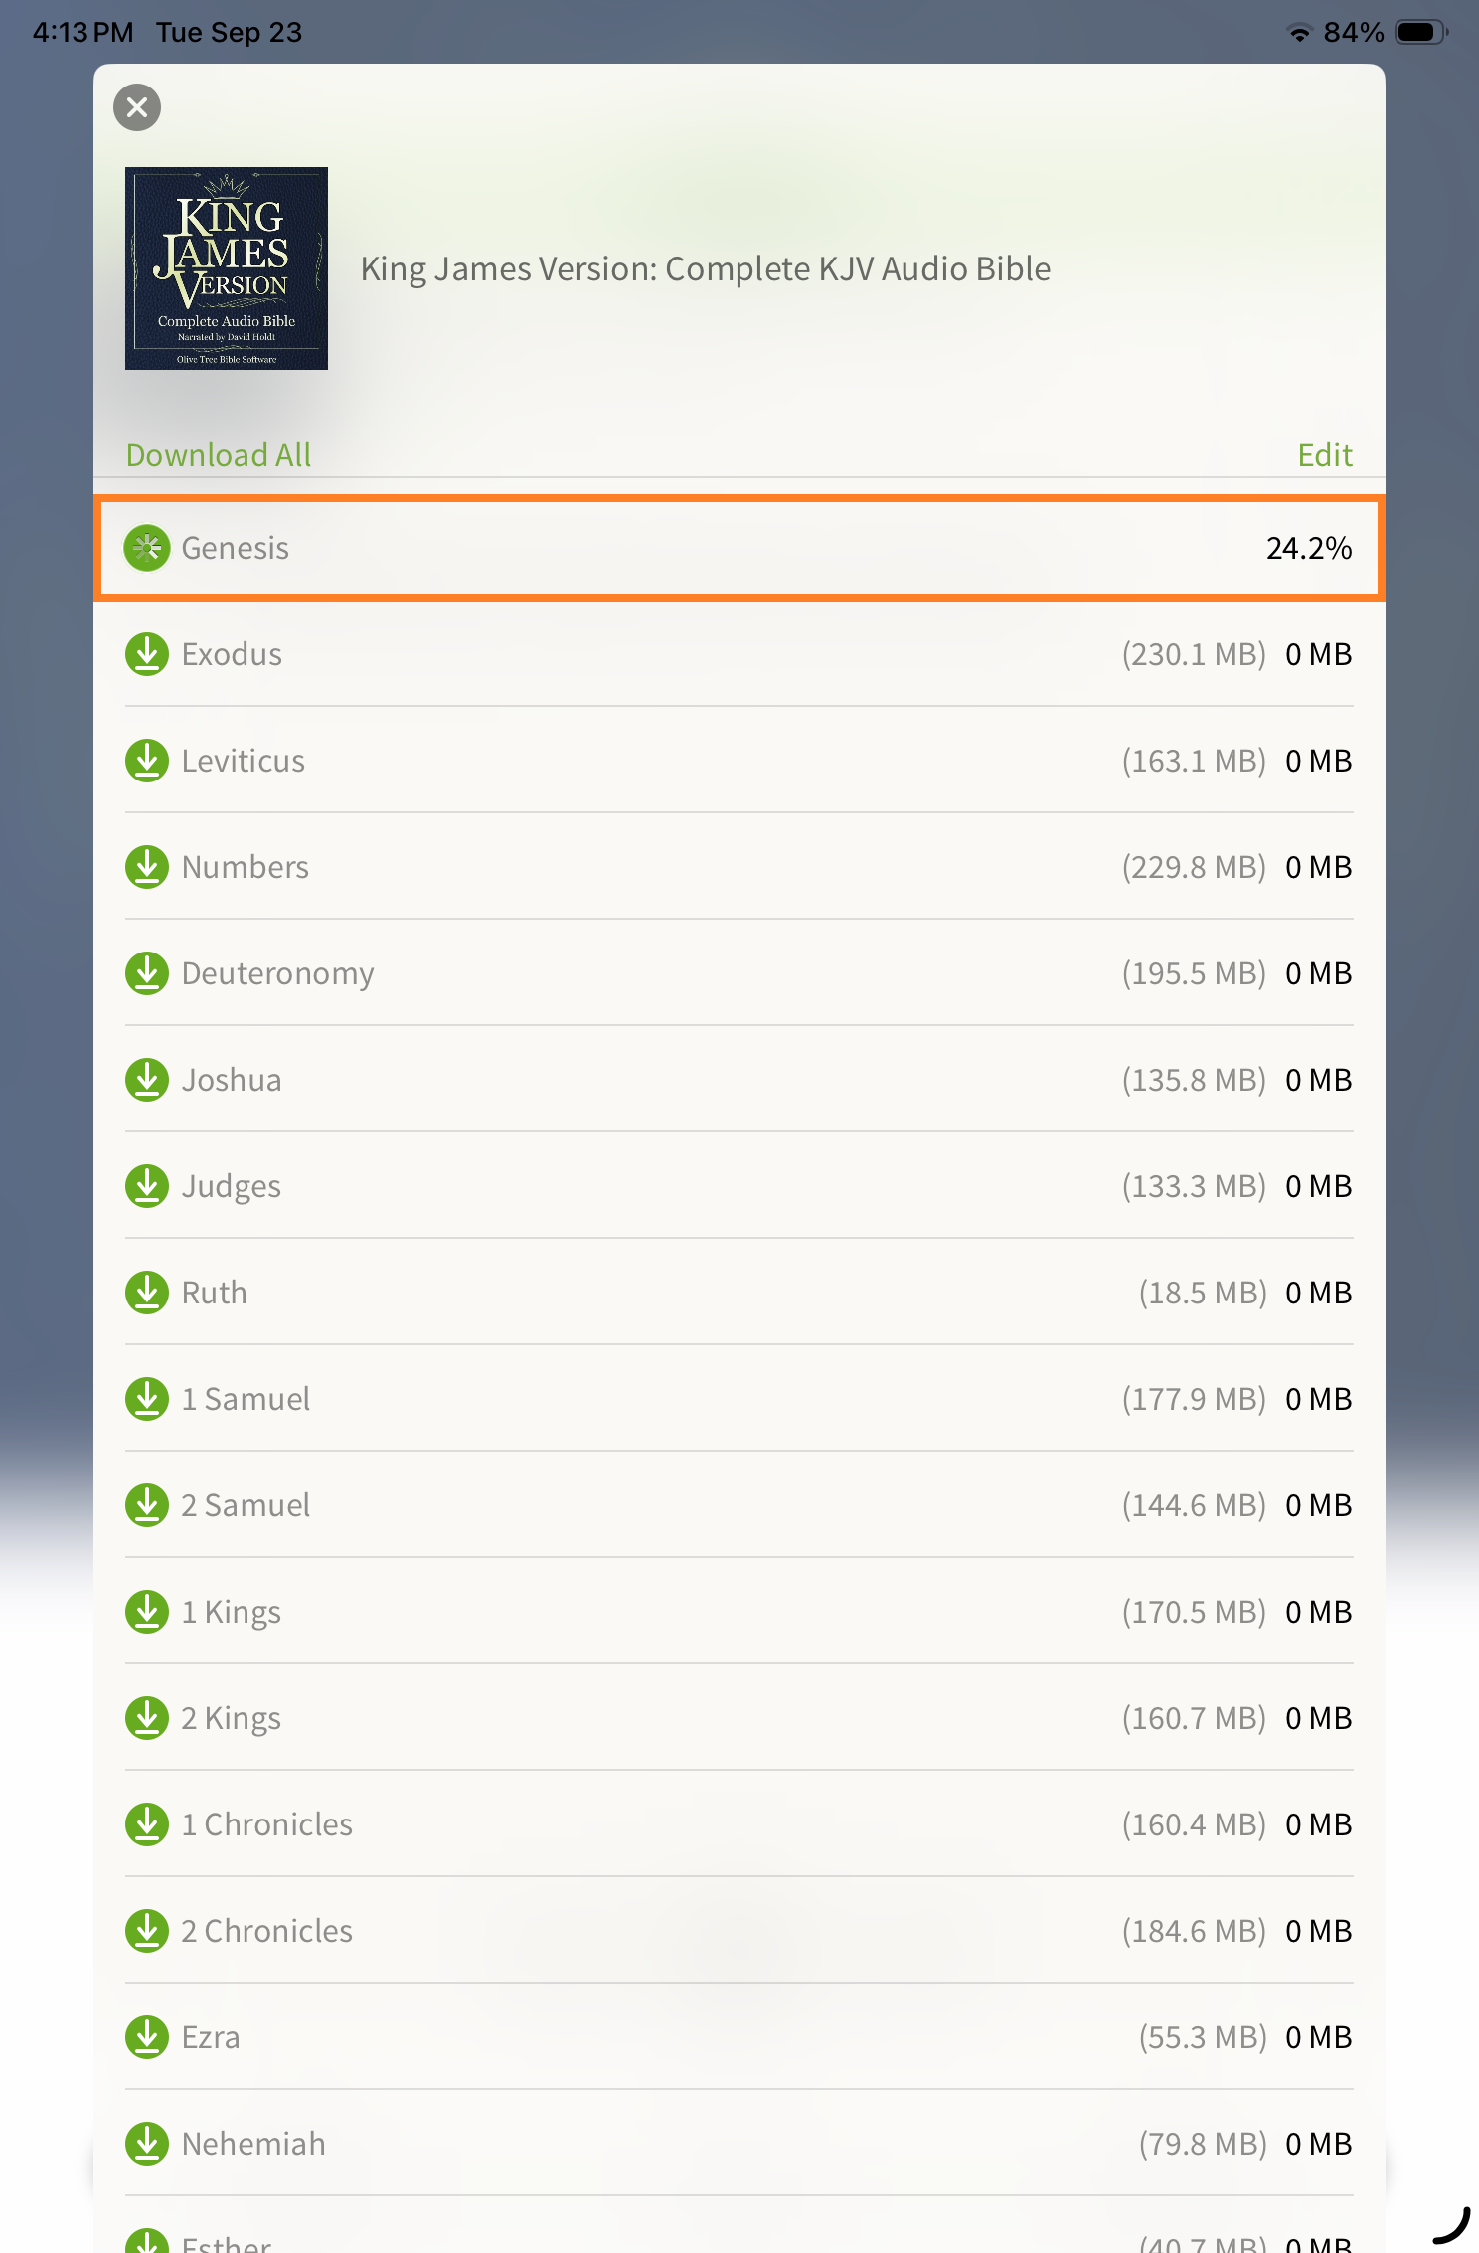Screen dimensions: 1479x2253
Task: Click the Joshua download arrow icon
Action: pos(147,1080)
